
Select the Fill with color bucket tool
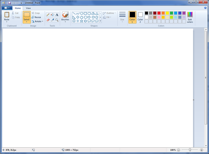coord(53,15)
